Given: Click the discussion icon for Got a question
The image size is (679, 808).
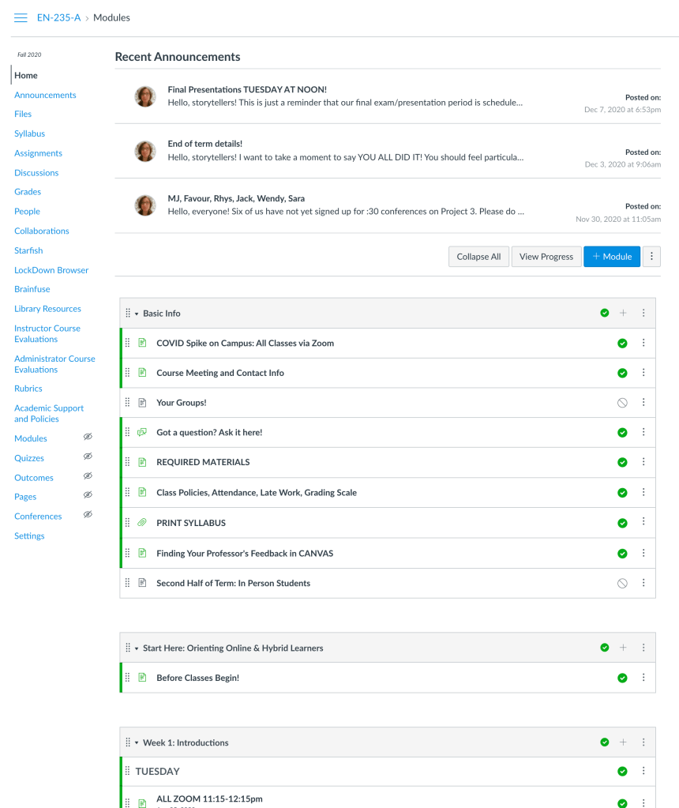Looking at the screenshot, I should point(142,432).
